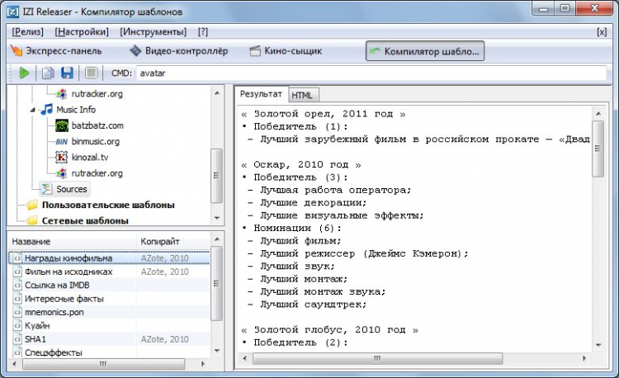The image size is (619, 378).
Task: Click the result pane scroll down arrow
Action: [x=598, y=345]
